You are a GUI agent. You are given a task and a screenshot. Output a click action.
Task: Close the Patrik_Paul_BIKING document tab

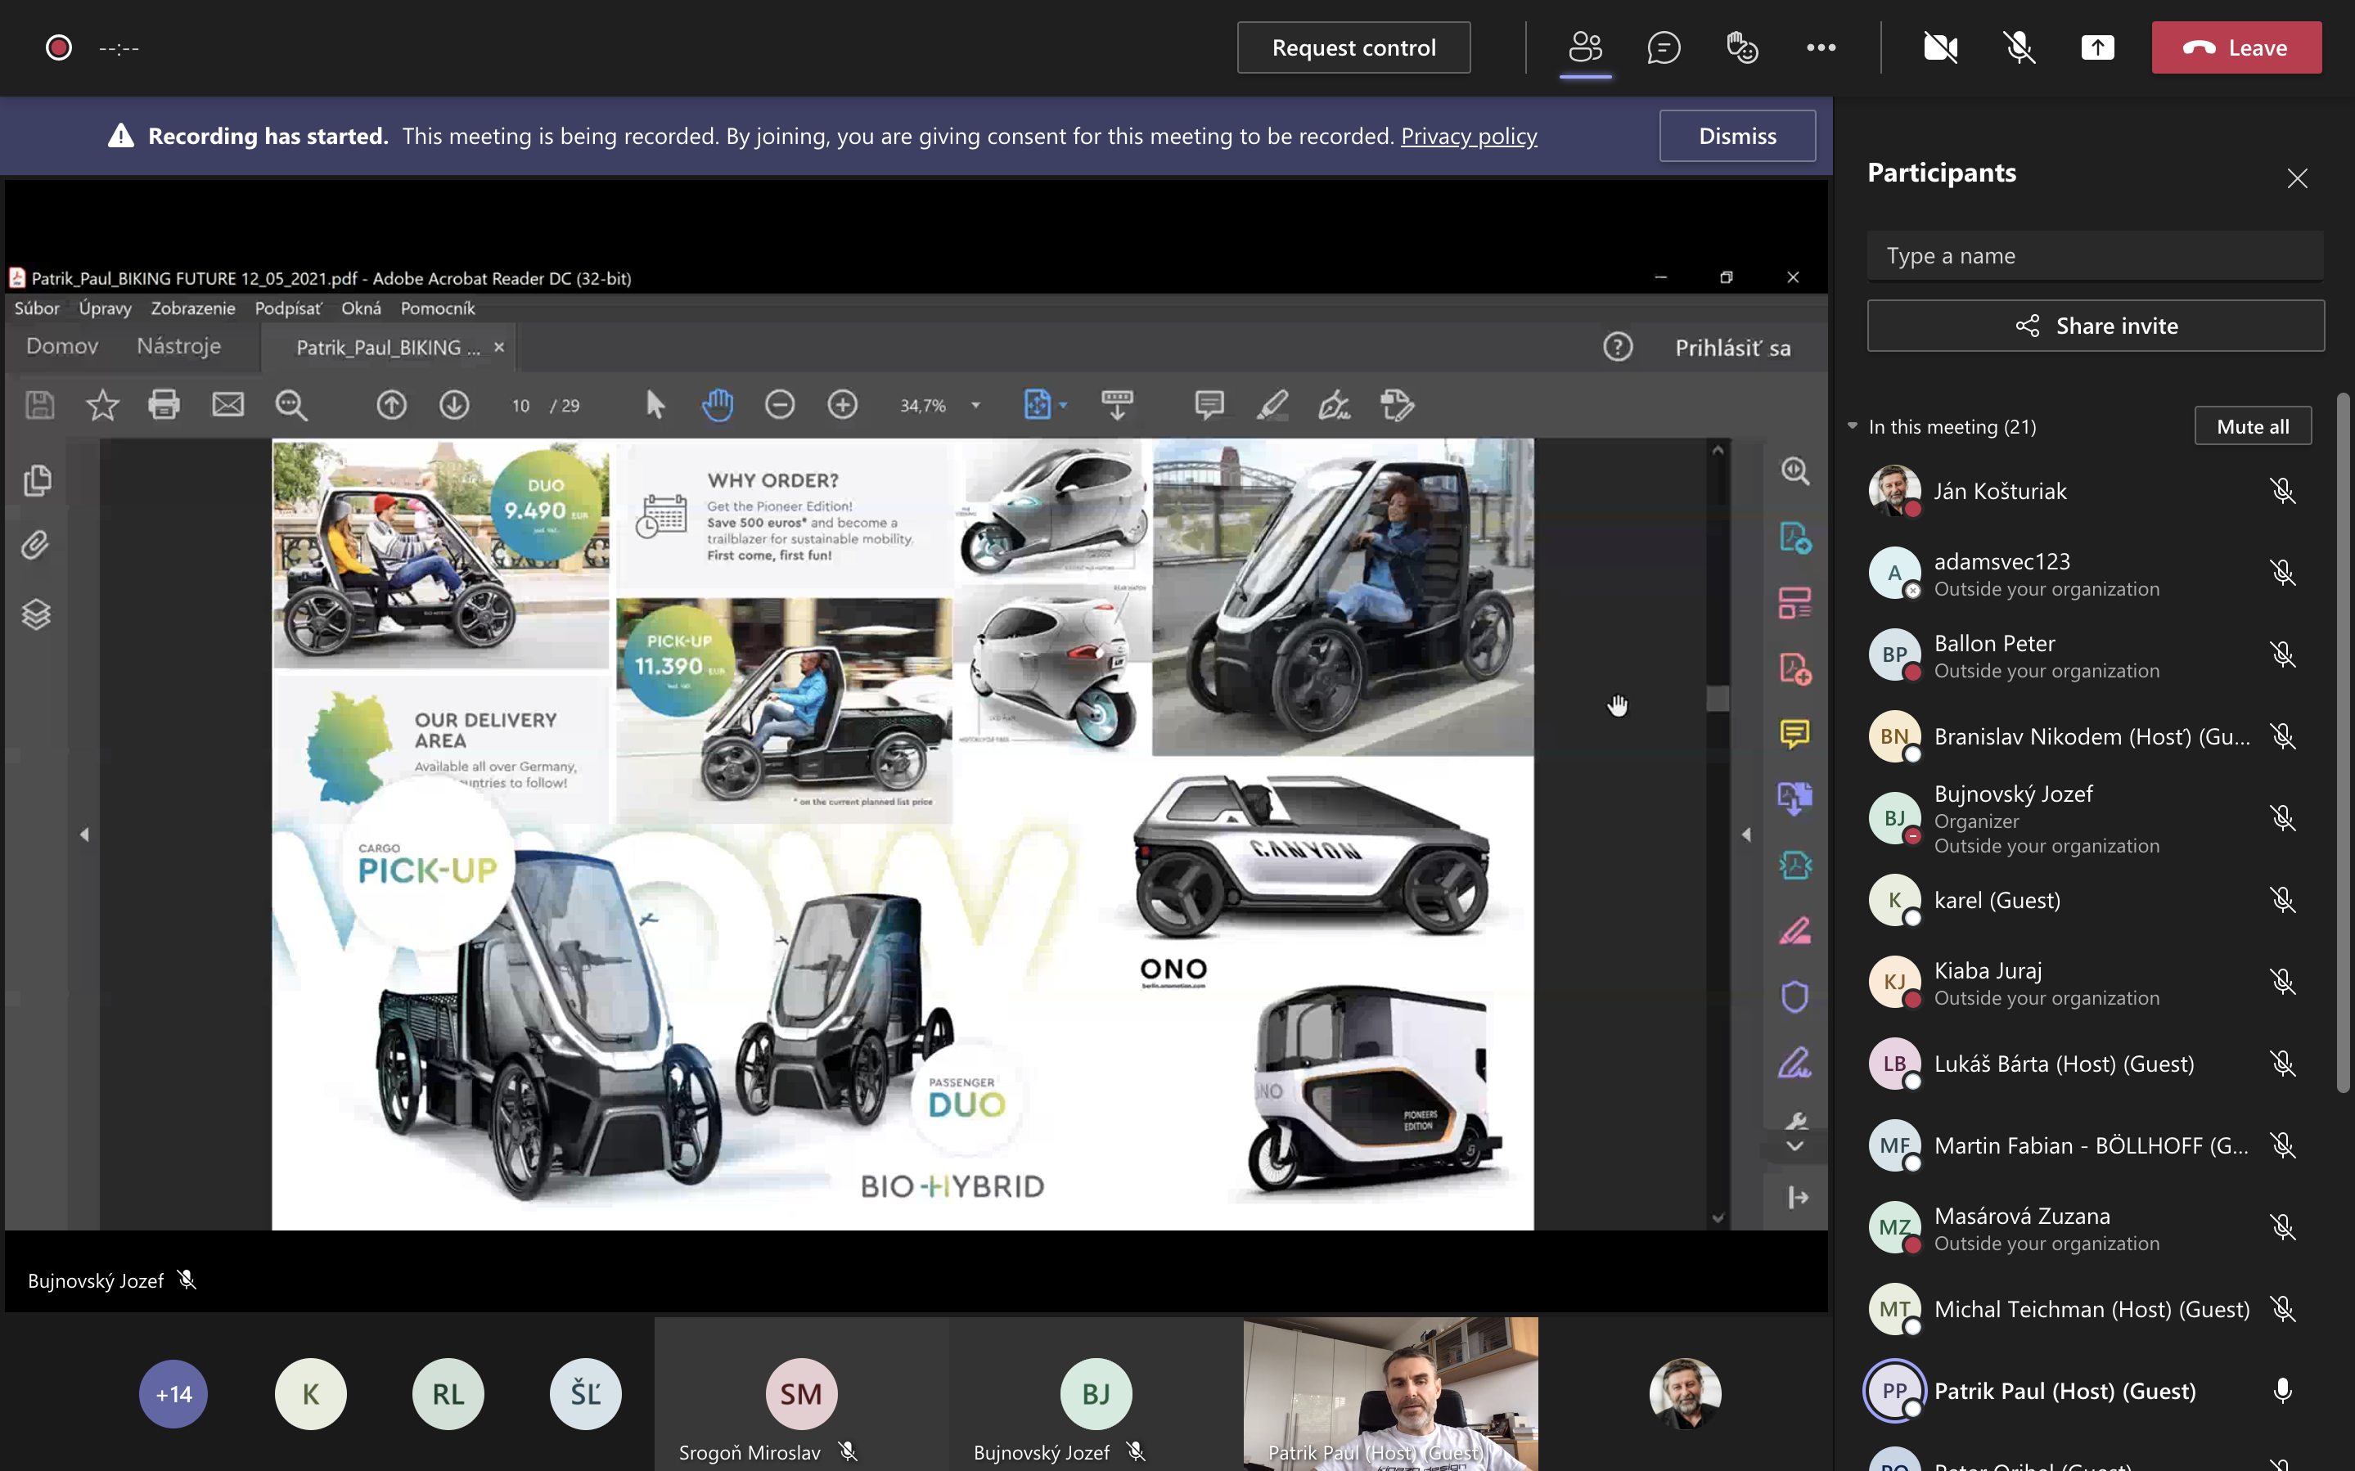pos(499,348)
